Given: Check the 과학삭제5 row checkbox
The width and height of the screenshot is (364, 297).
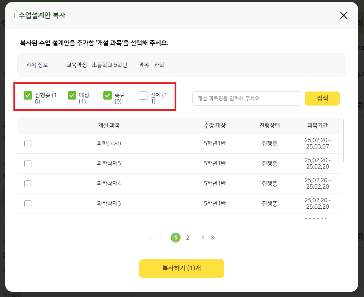Looking at the screenshot, I should pyautogui.click(x=28, y=164).
